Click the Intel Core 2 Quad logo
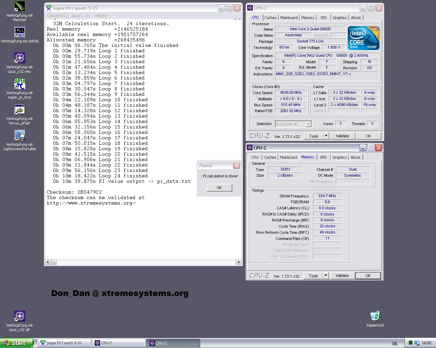Image resolution: width=436 pixels, height=348 pixels. [363, 38]
